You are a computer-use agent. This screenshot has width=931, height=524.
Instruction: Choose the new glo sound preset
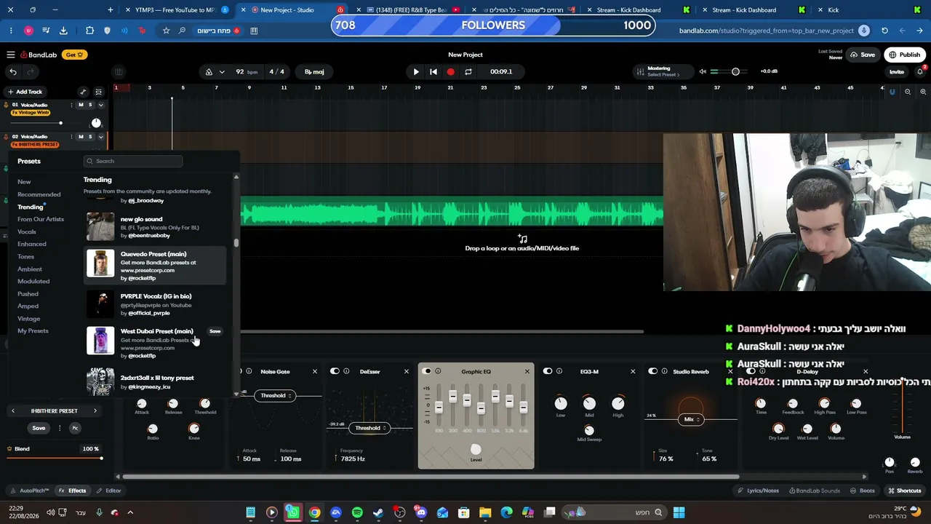point(156,227)
